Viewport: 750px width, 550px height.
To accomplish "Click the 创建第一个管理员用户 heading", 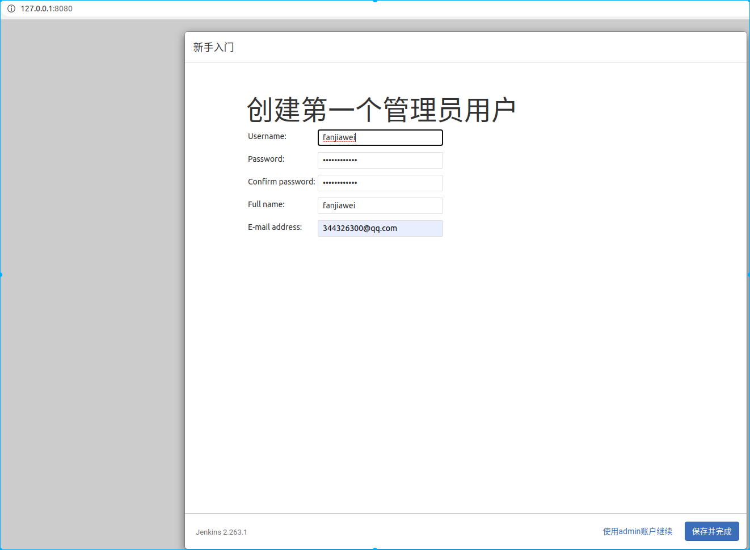I will coord(381,110).
